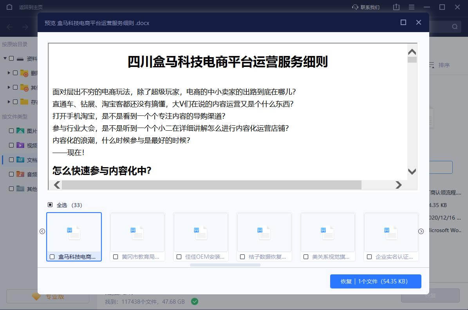Open the hamburger menu in the title bar

(412, 7)
